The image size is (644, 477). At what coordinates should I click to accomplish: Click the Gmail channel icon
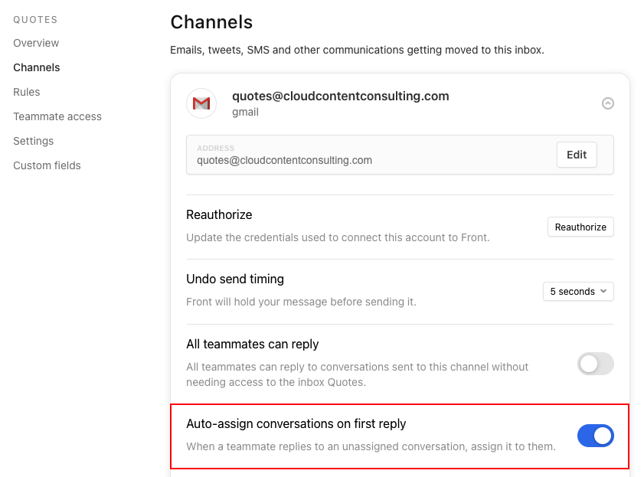[x=201, y=103]
